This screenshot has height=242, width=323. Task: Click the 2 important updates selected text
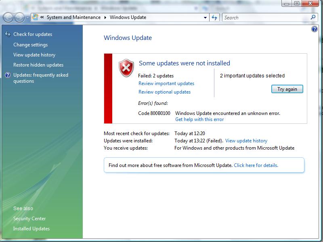tap(252, 76)
